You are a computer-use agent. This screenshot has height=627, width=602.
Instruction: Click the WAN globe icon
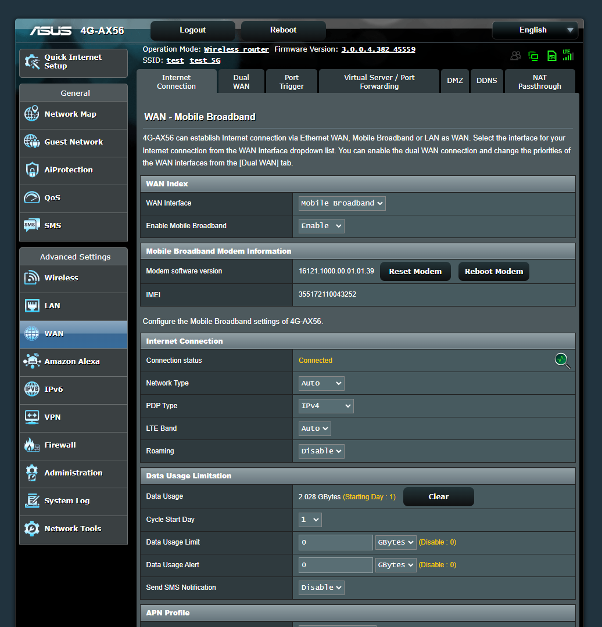[x=31, y=333]
